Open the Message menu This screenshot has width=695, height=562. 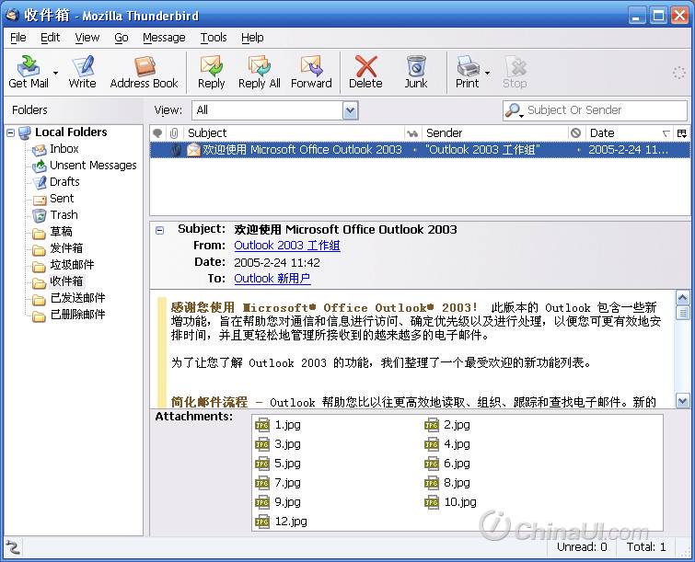click(x=164, y=38)
